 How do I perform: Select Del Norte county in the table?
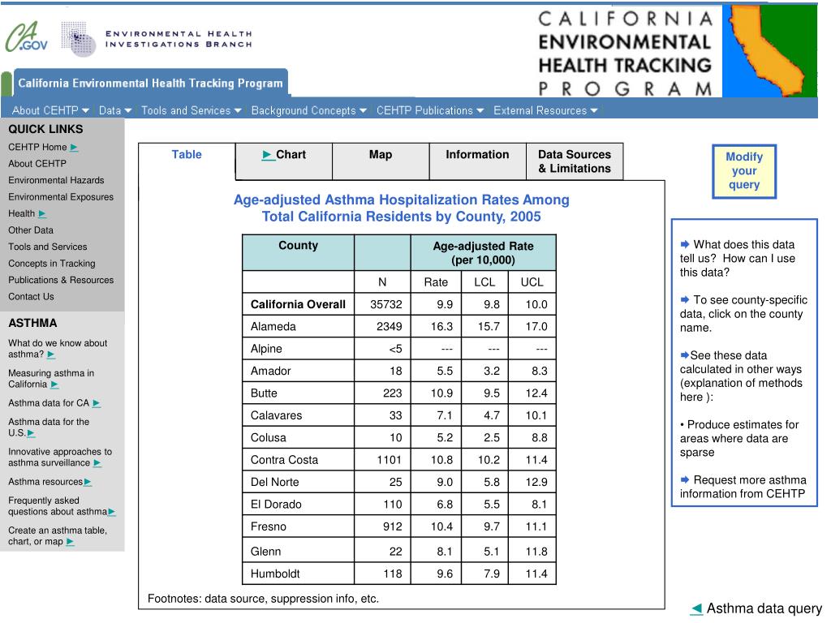click(x=275, y=483)
